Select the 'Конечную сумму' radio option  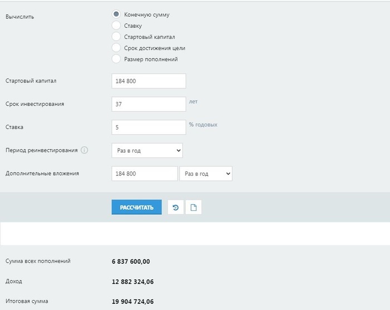coord(116,14)
